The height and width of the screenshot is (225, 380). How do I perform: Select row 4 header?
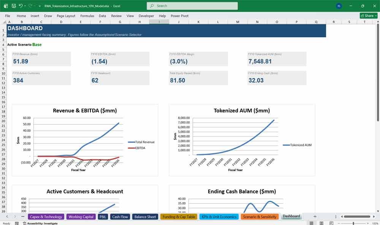[3, 44]
